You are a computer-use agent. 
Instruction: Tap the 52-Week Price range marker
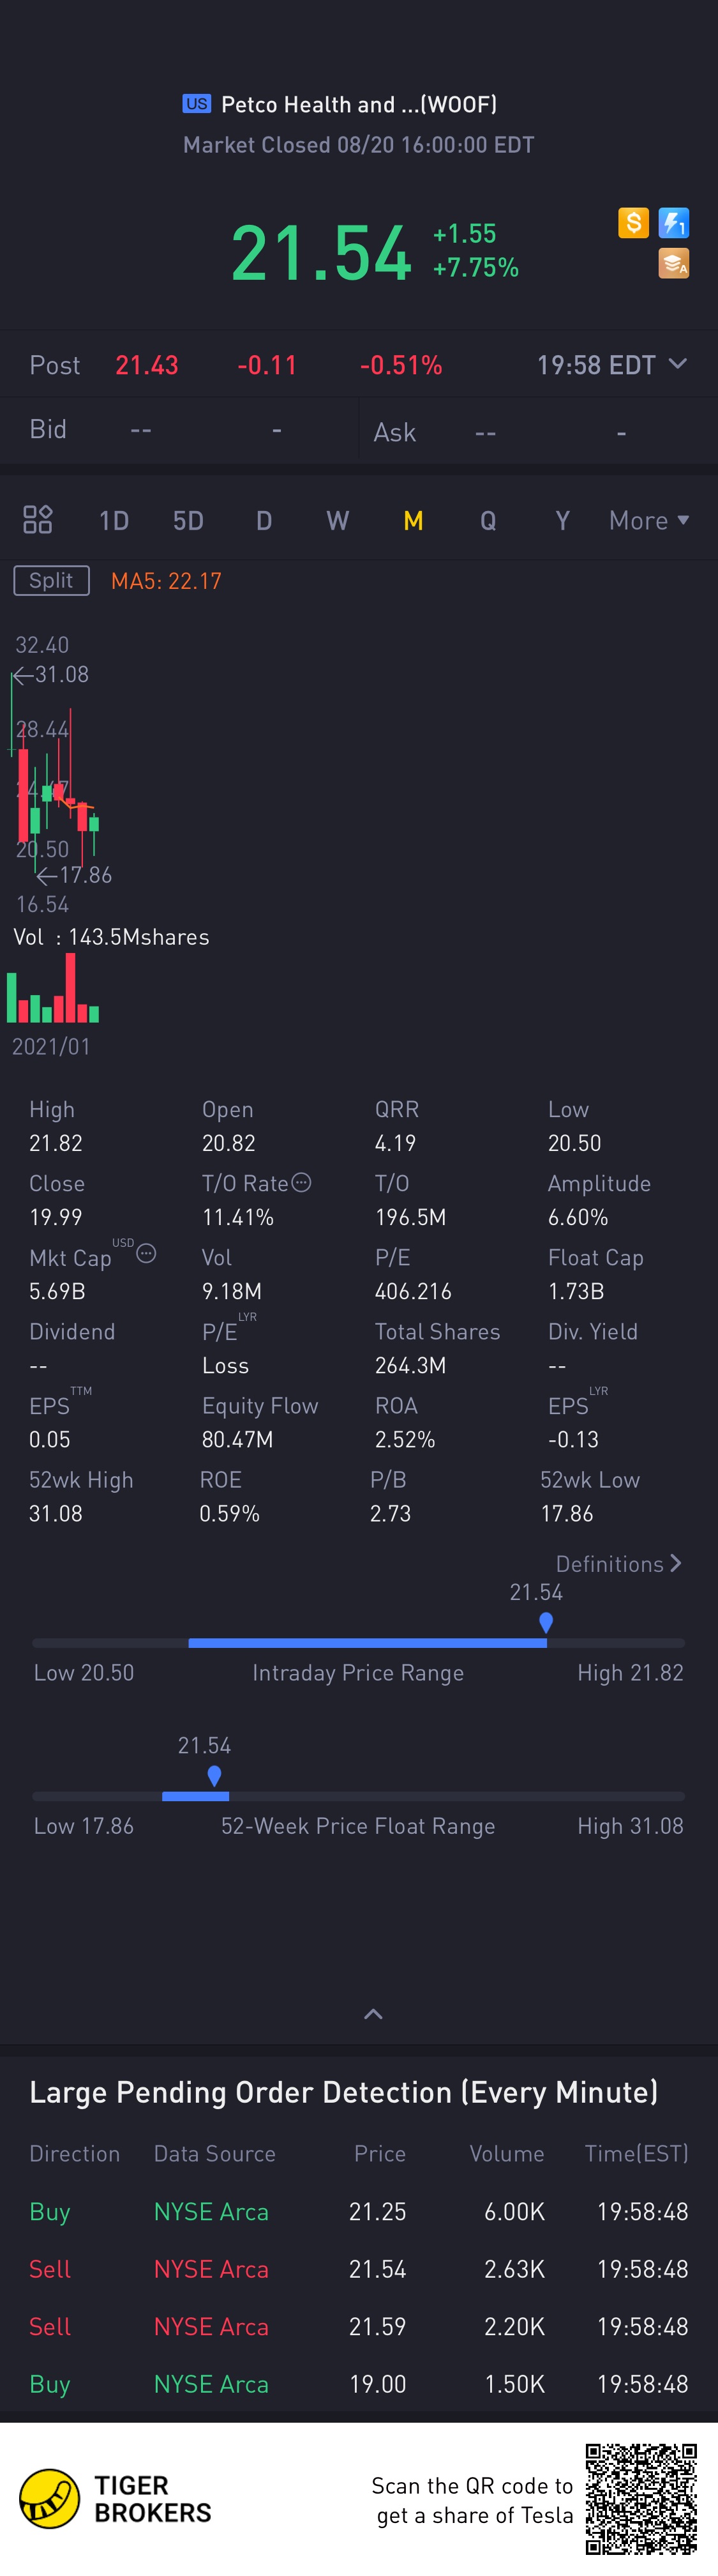214,1776
